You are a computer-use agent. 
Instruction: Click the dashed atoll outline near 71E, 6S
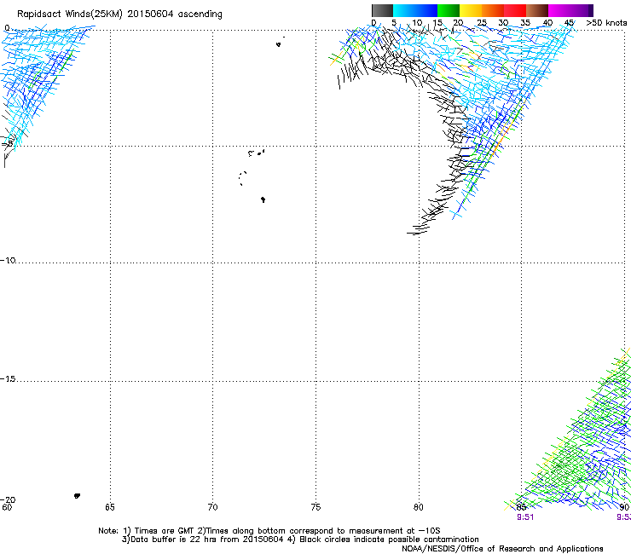242,178
